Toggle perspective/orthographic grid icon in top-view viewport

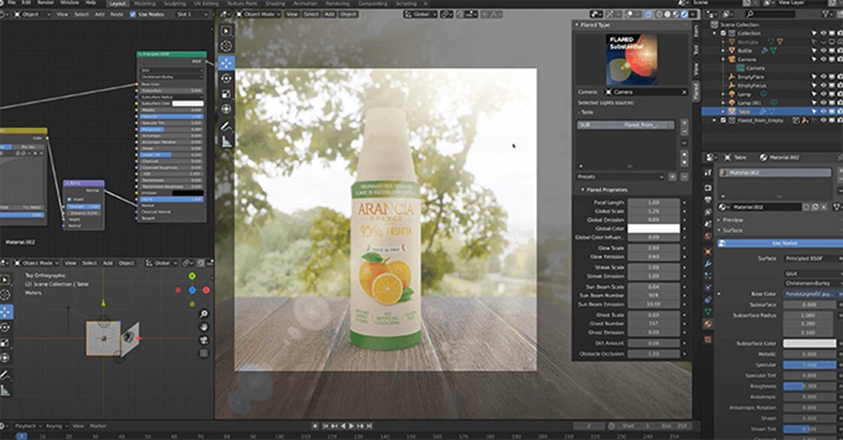(204, 353)
